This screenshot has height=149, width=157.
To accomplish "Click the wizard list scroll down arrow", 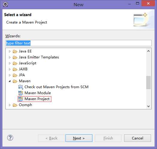I will point(149,106).
